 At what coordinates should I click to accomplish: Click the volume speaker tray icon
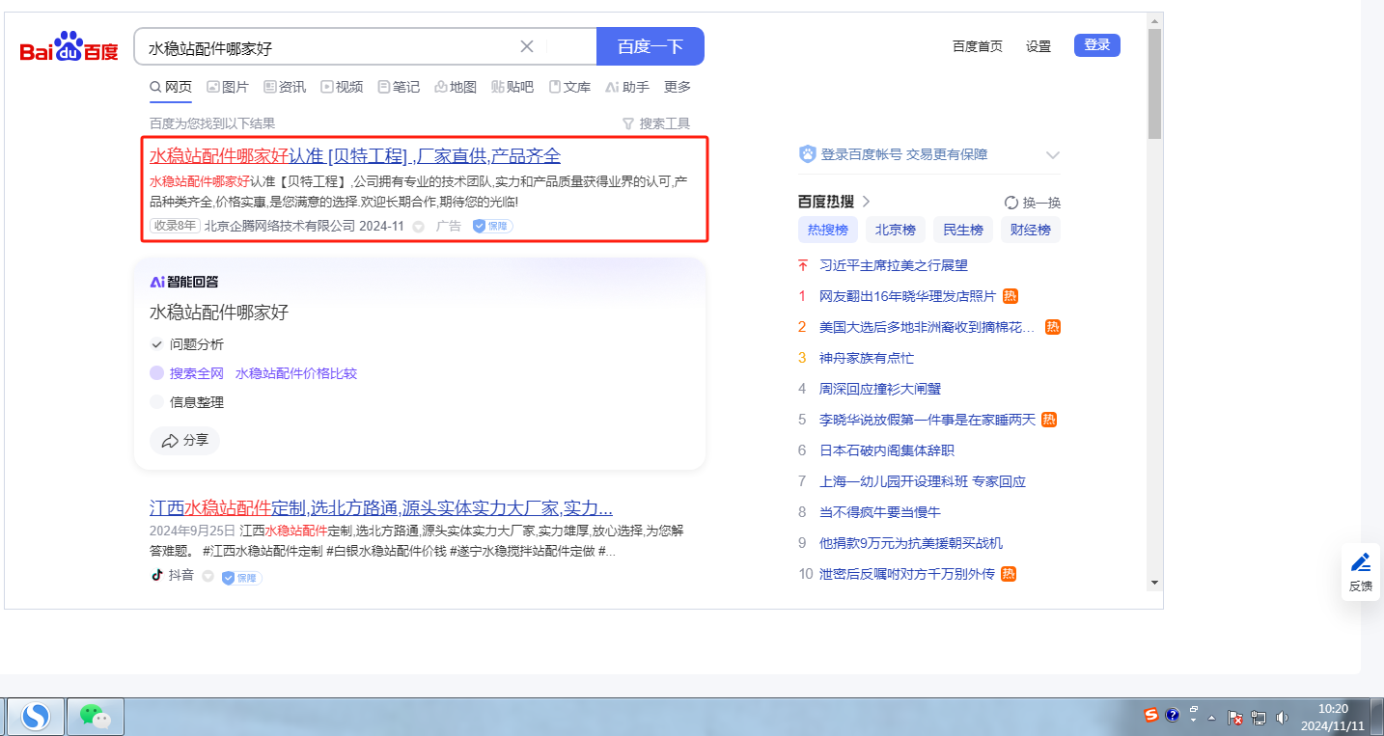[x=1282, y=717]
